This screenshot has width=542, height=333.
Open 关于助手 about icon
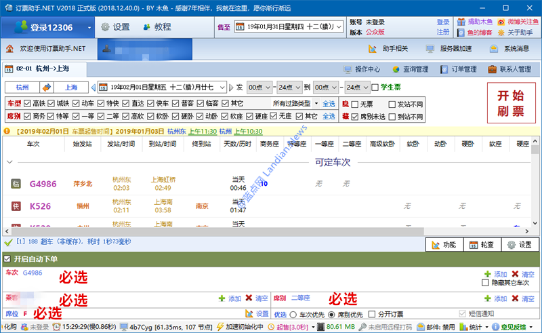[501, 33]
